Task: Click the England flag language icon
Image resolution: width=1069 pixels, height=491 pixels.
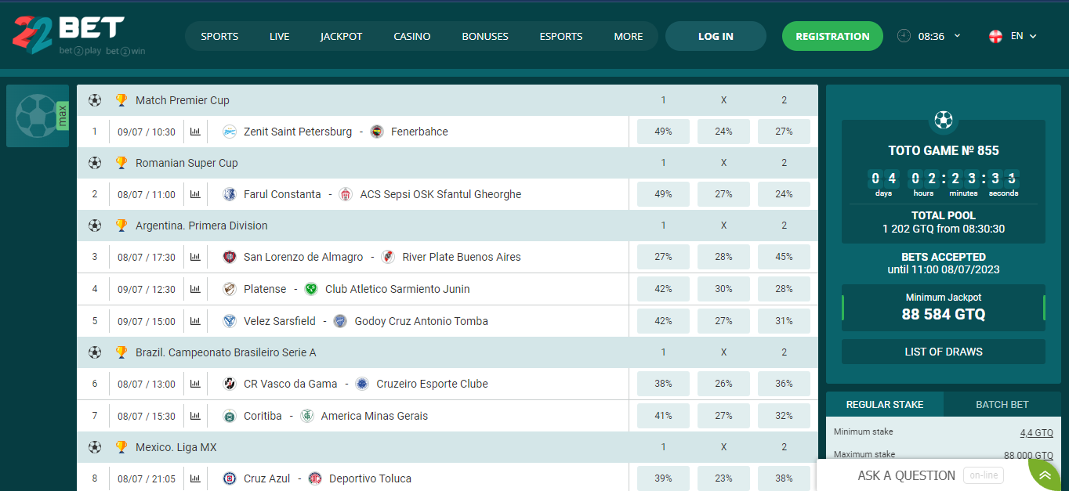Action: (995, 36)
